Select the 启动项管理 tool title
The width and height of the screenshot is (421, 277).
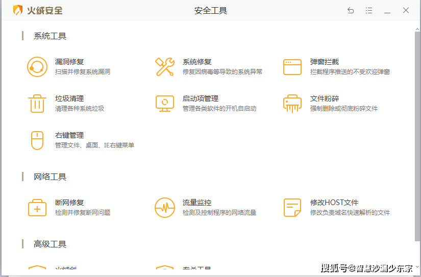tap(201, 98)
